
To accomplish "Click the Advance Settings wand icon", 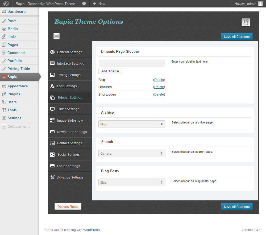I will pos(52,177).
